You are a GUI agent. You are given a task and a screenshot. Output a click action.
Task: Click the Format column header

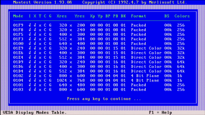point(139,16)
